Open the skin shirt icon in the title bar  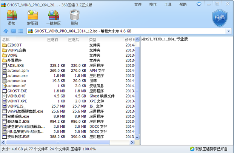tap(199, 4)
